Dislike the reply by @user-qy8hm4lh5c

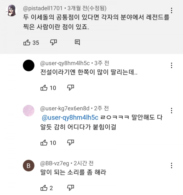(70, 88)
